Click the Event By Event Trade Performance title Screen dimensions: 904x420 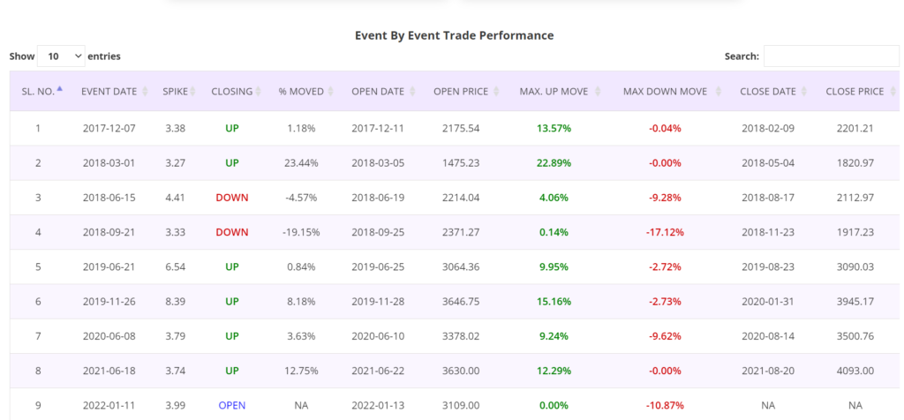click(454, 35)
